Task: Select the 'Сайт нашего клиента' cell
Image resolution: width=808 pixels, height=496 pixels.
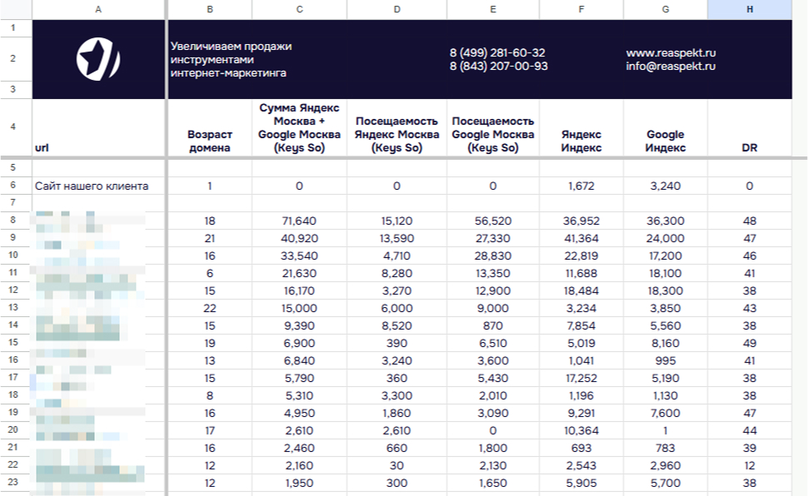Action: (x=92, y=186)
